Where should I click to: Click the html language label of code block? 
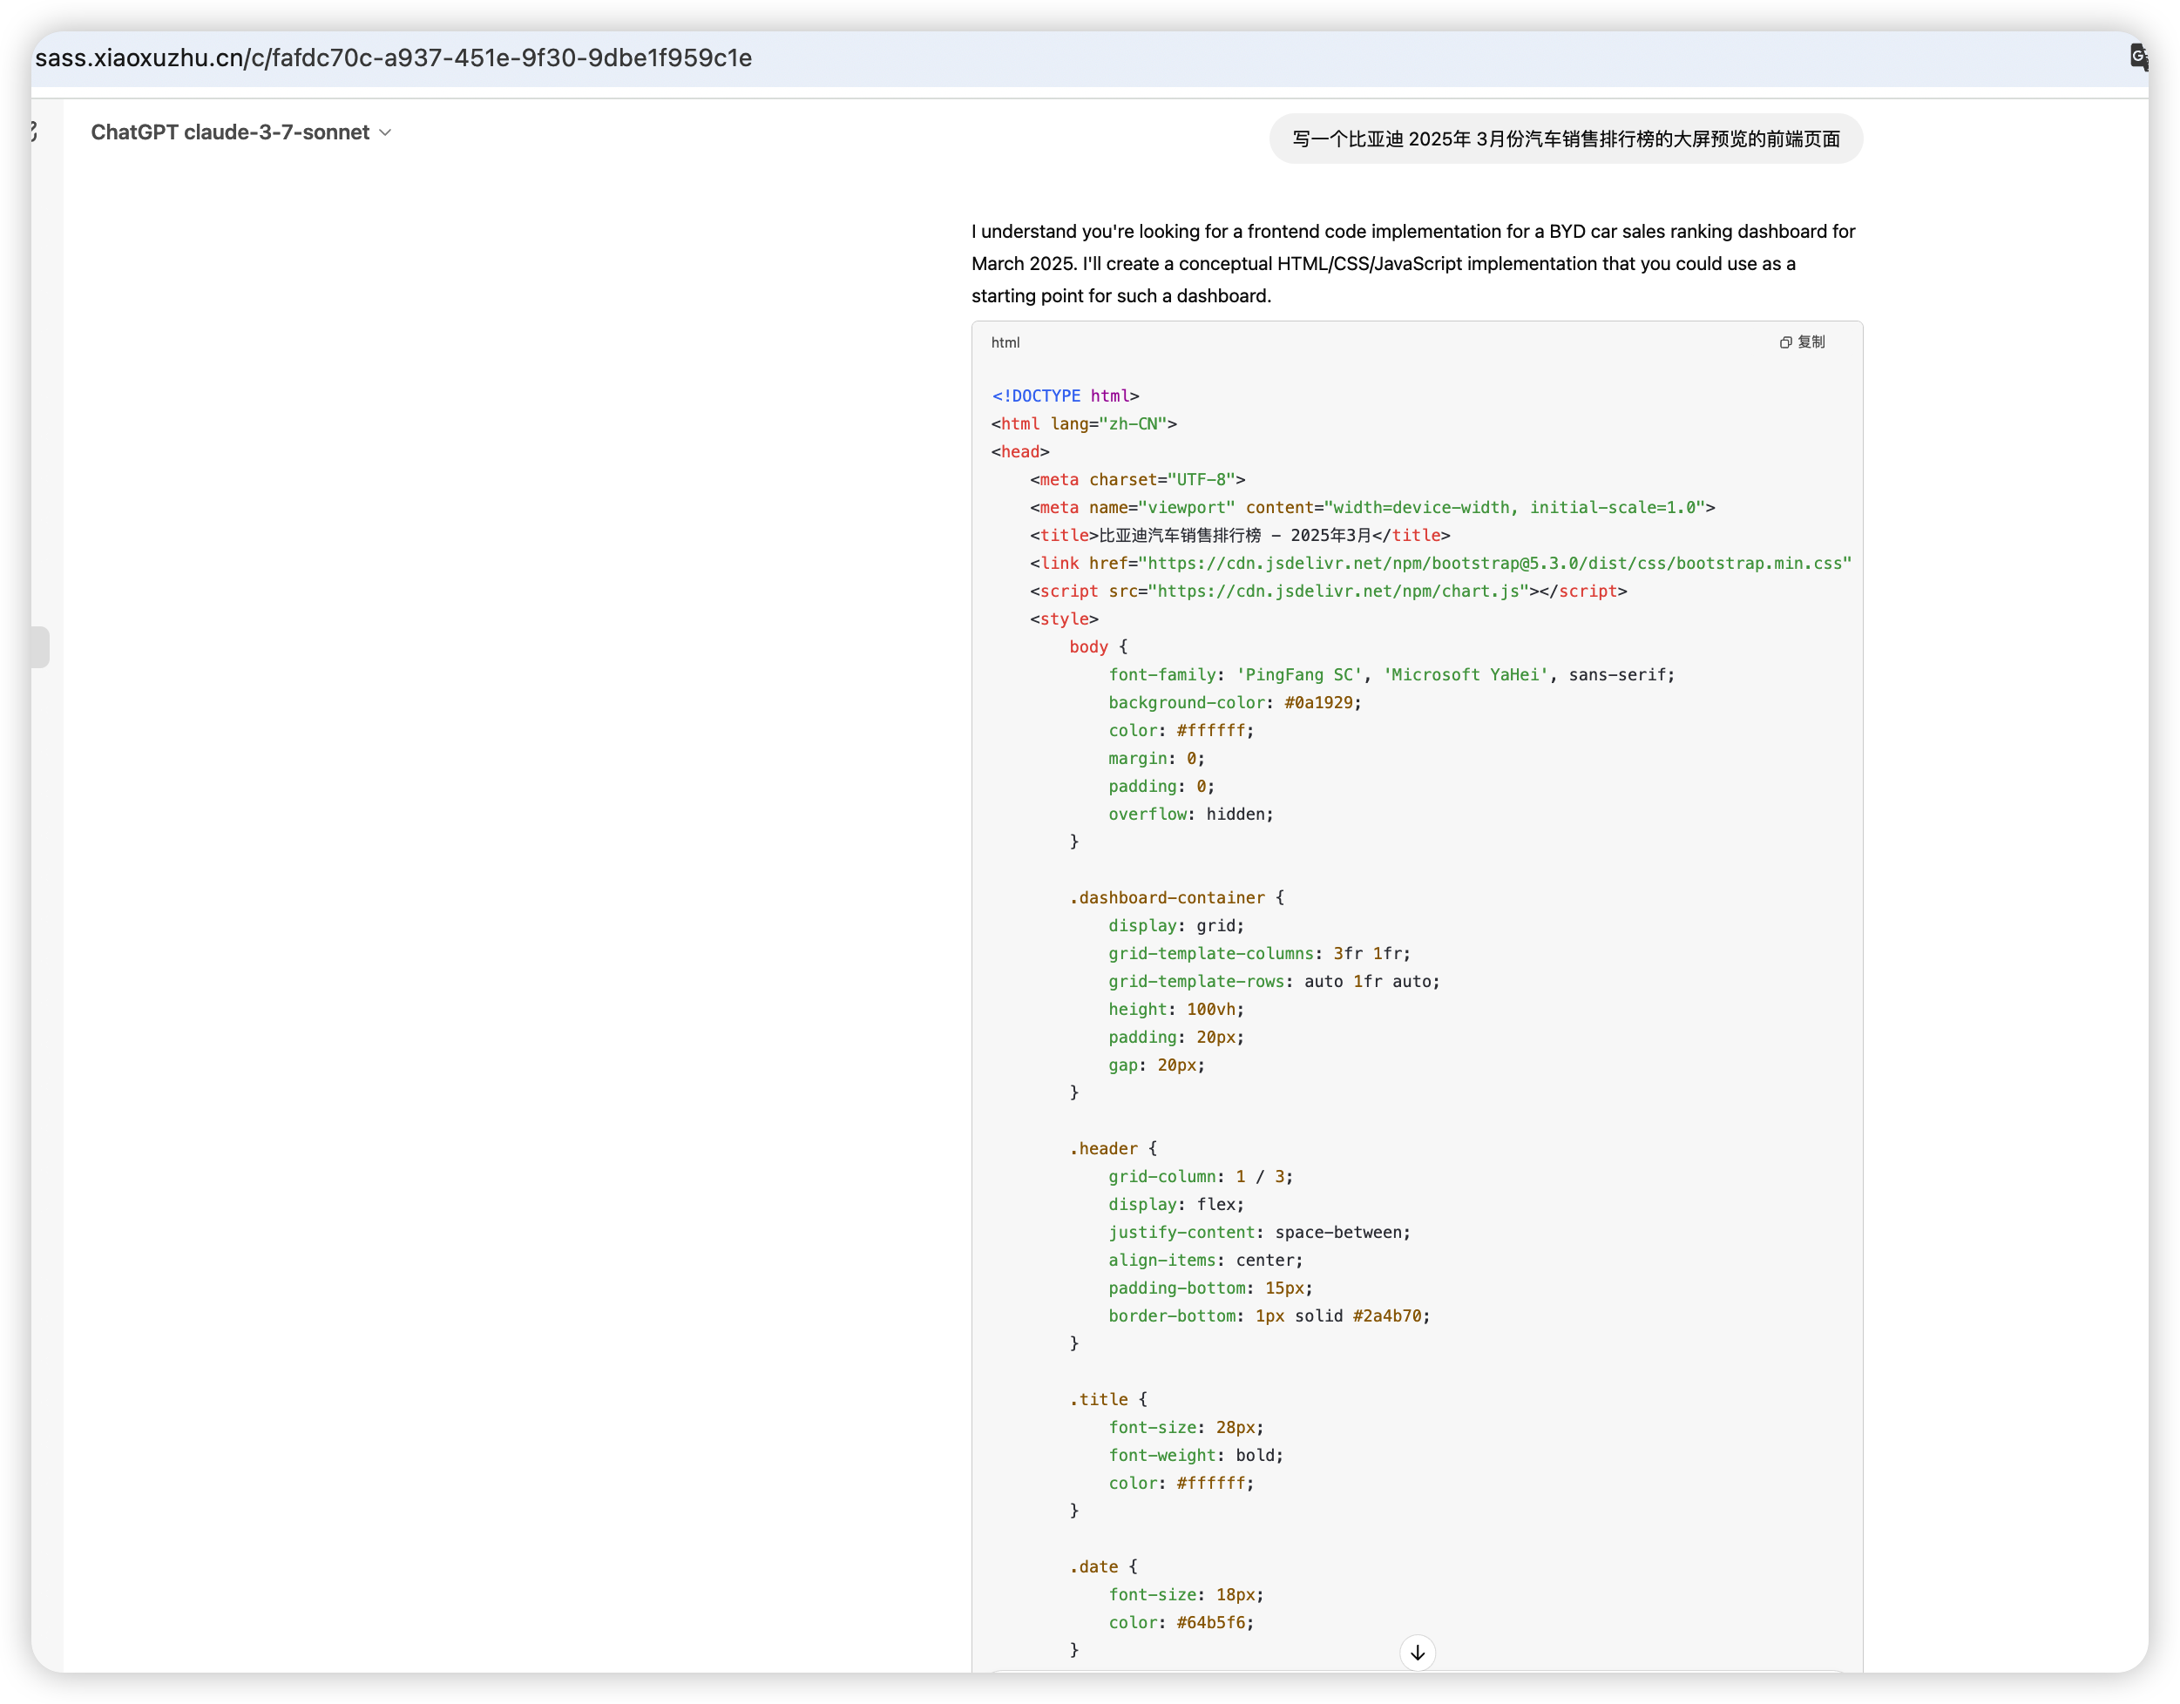click(1005, 342)
